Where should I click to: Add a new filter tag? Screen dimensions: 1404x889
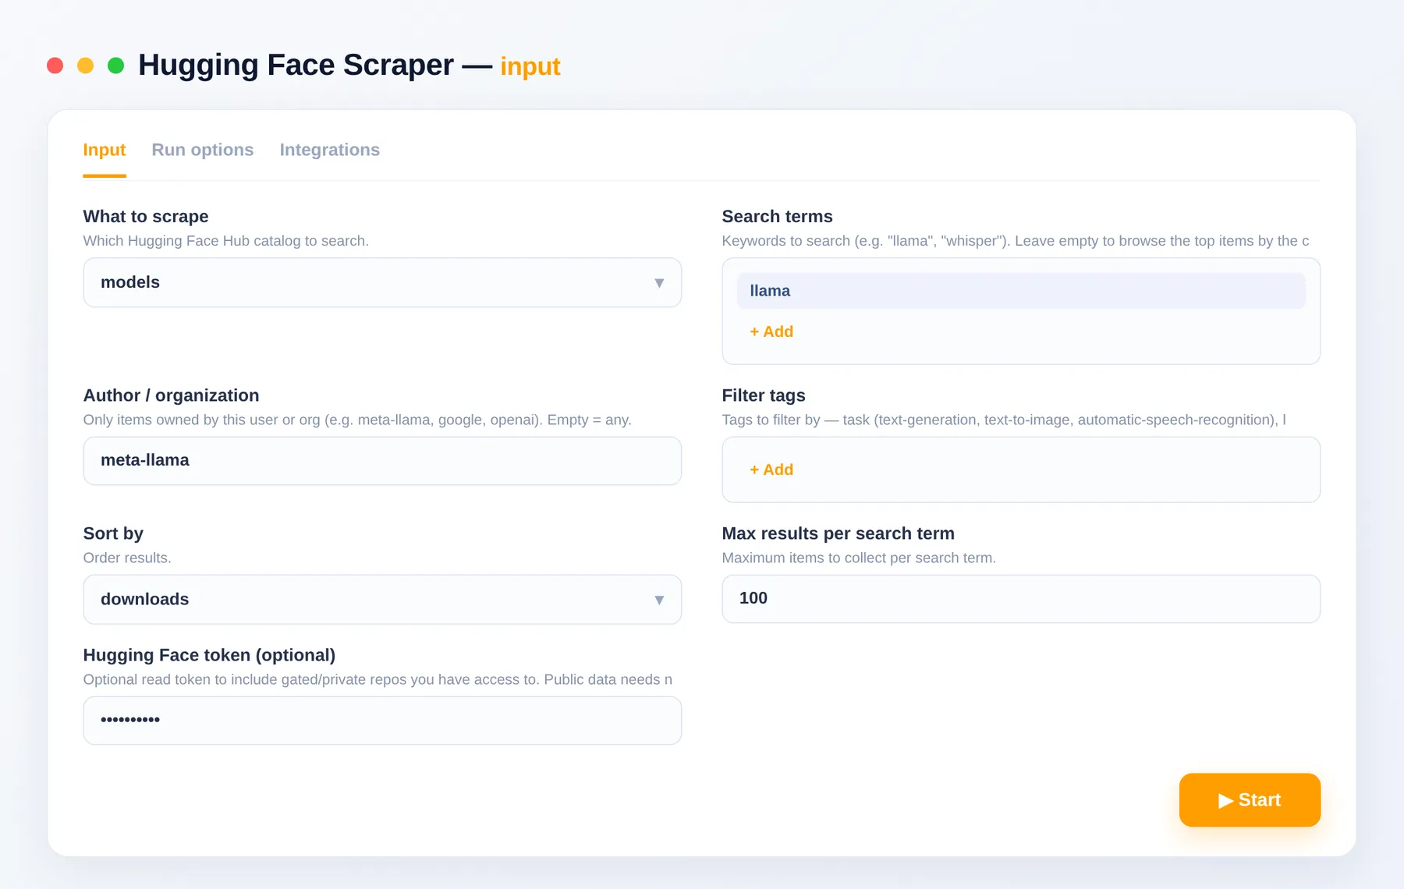[x=771, y=469]
